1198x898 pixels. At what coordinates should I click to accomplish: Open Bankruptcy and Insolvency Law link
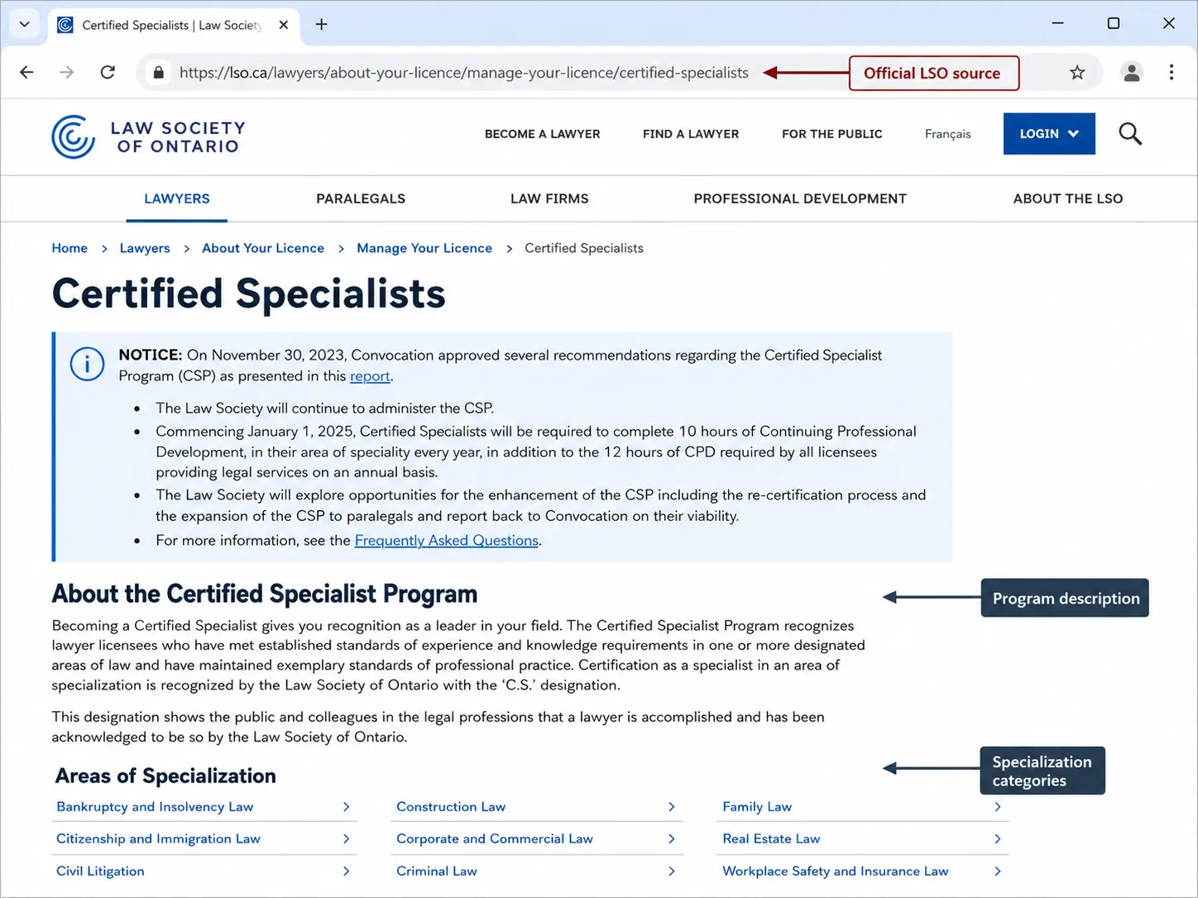coord(155,807)
